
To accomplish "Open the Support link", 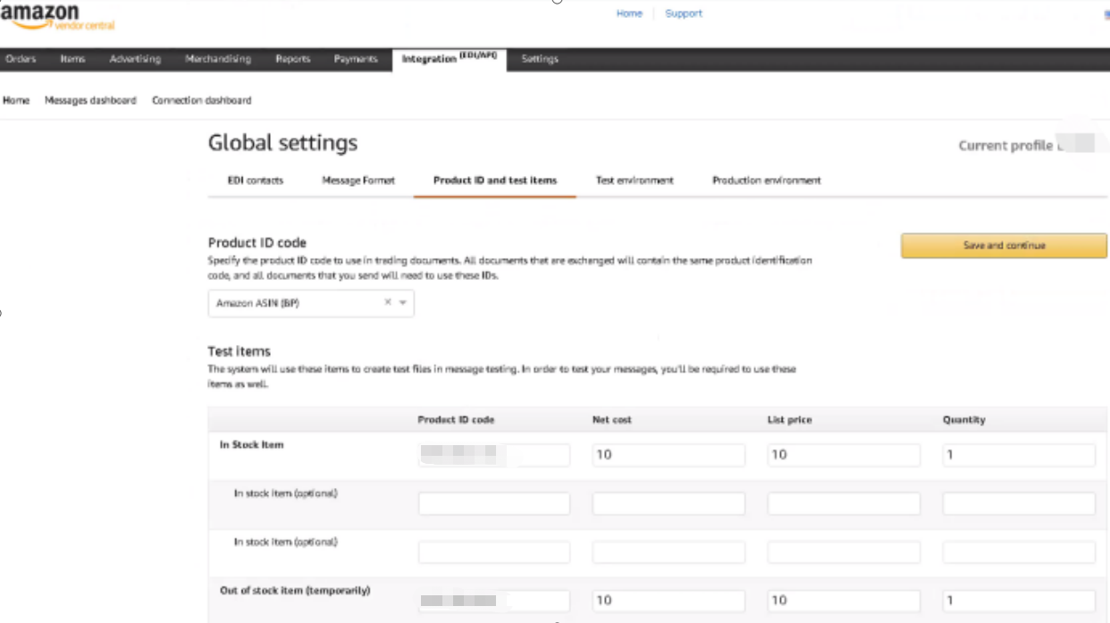I will tap(684, 13).
